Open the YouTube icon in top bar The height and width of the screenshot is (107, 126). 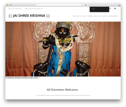coord(115,8)
